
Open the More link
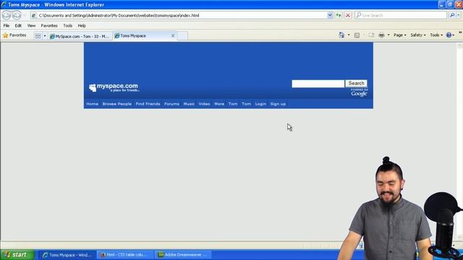coord(219,104)
